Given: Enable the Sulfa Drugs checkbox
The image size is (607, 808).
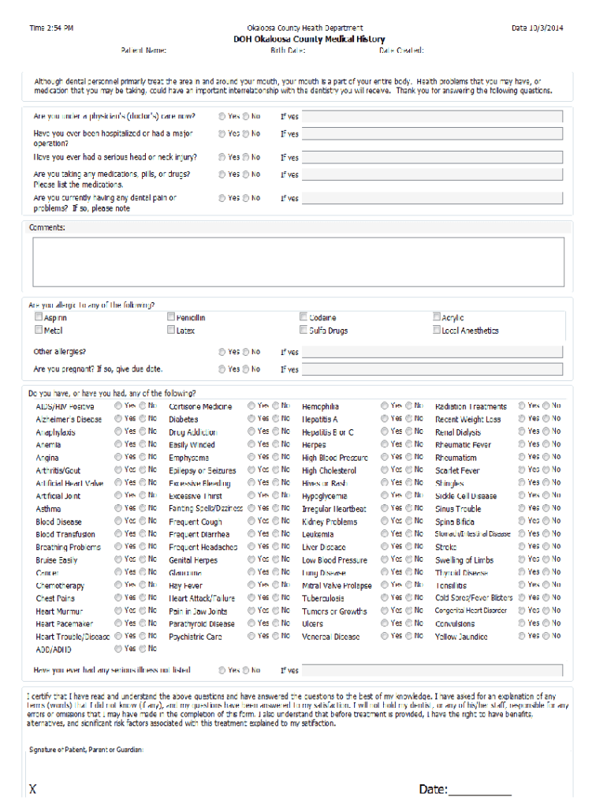Looking at the screenshot, I should coord(303,331).
